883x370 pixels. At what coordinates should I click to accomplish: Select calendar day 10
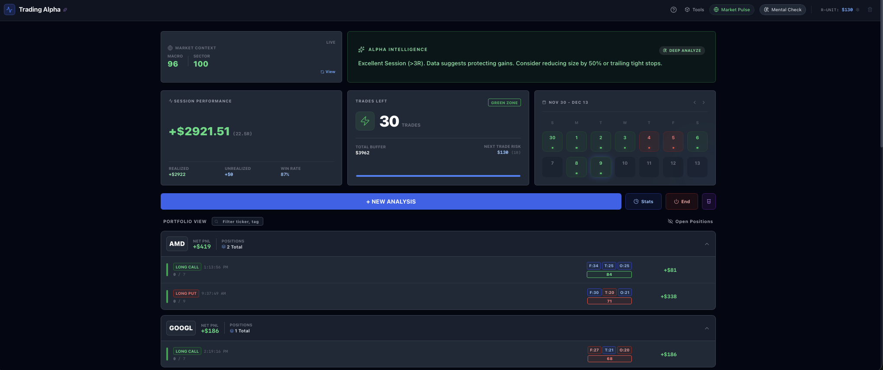pos(625,167)
